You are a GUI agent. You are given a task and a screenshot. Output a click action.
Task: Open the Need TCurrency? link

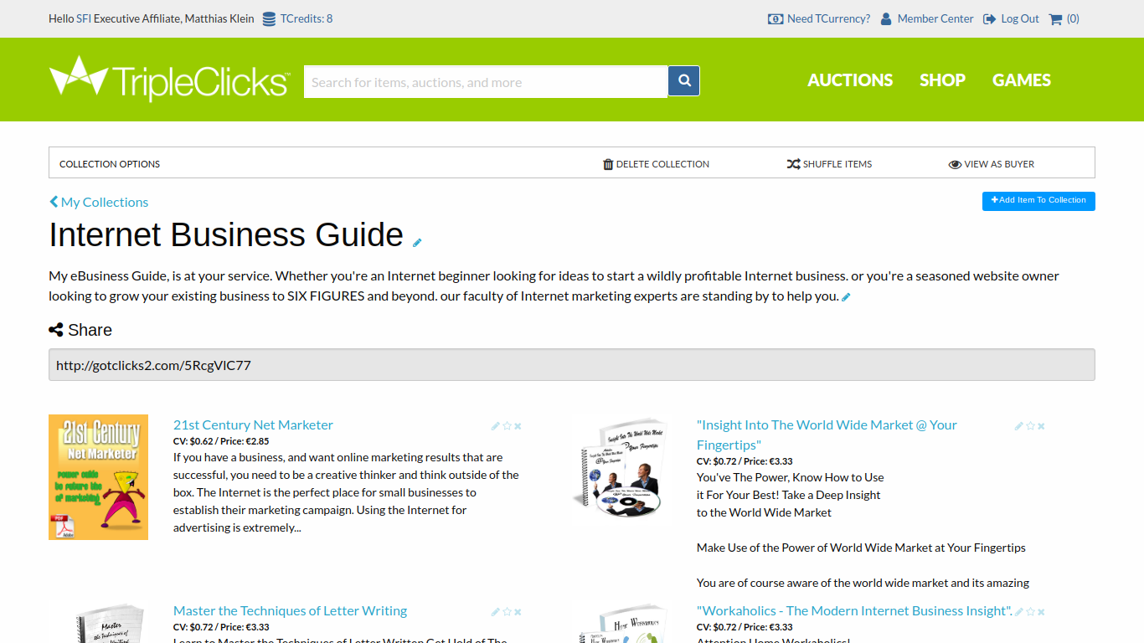tap(828, 18)
